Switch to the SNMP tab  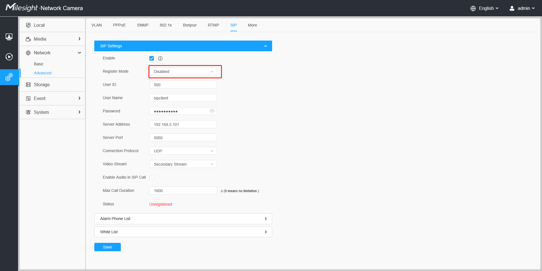click(143, 25)
